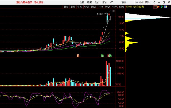Click the chip distribution bars icon
The width and height of the screenshot is (171, 108).
click(x=155, y=7)
